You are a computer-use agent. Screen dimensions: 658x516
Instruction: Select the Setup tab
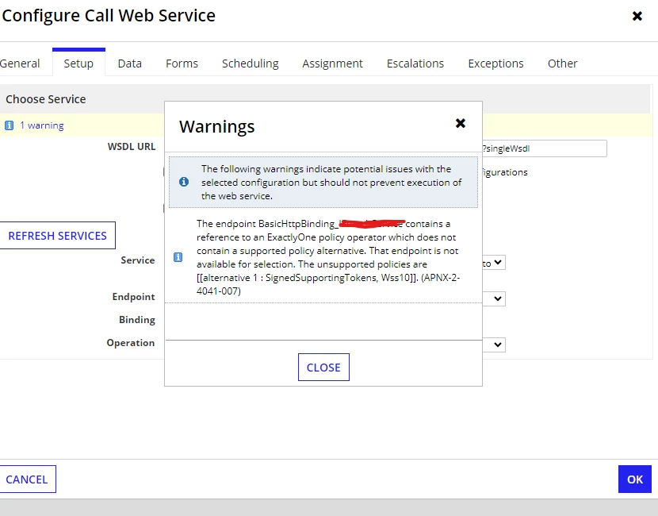tap(78, 64)
